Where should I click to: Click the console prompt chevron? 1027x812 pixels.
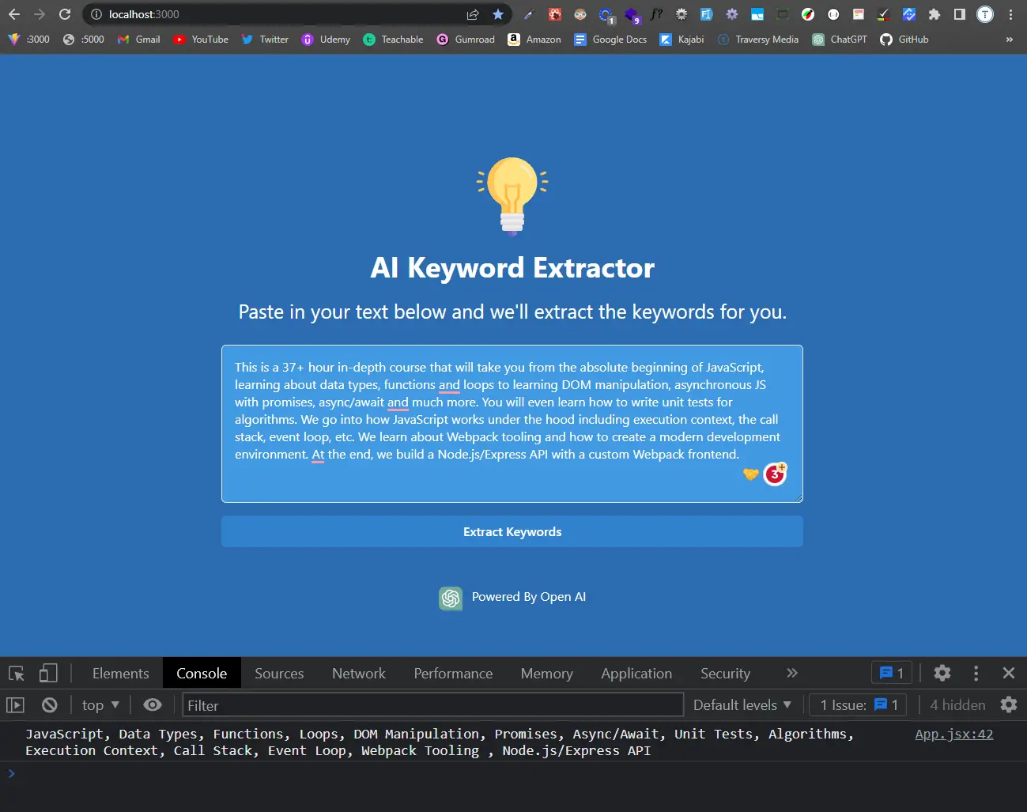point(11,773)
